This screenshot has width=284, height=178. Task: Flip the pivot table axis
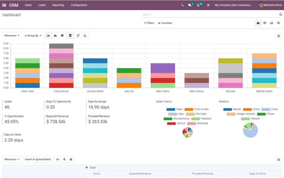coord(58,159)
